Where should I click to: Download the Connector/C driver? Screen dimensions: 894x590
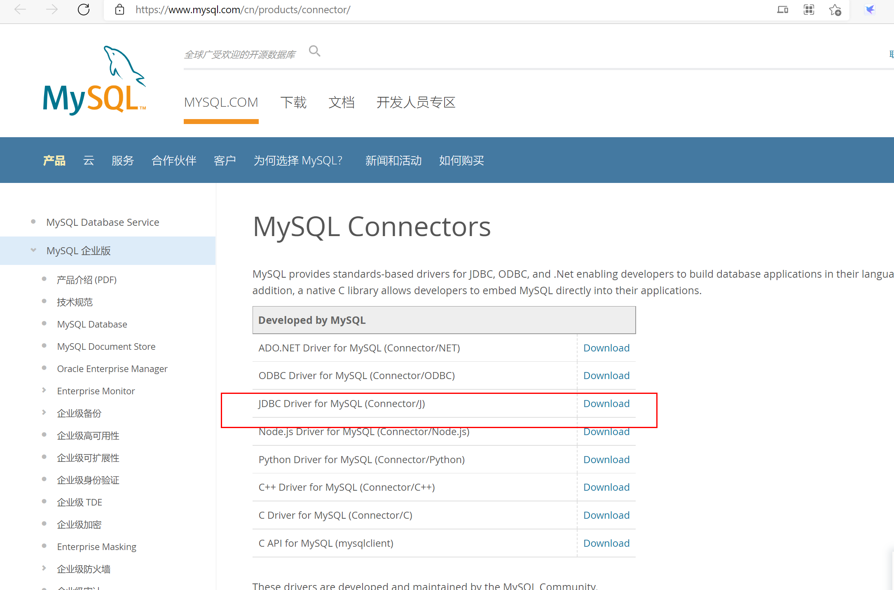(x=606, y=515)
